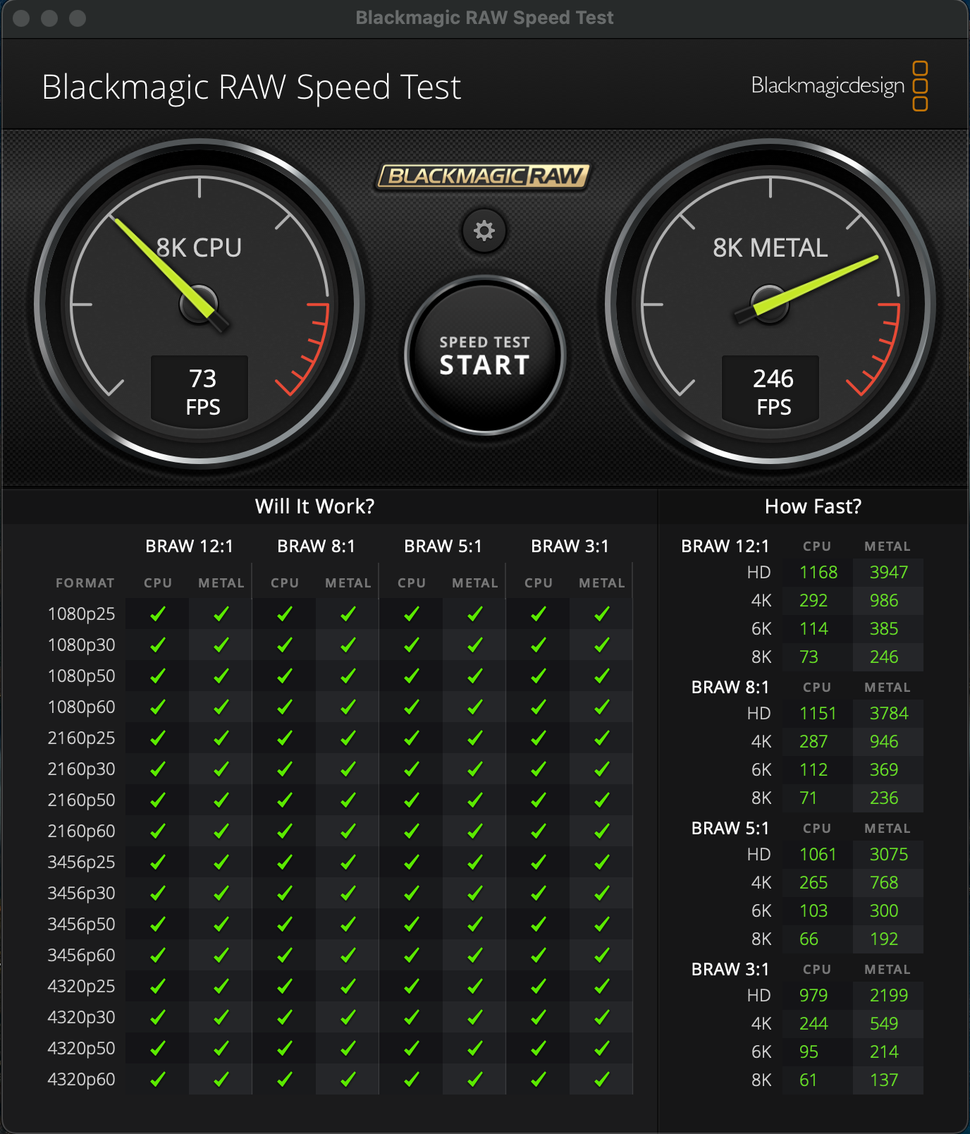Click the 1080p30 BRAW 12:1 METAL checkmark
Viewport: 970px width, 1134px height.
[221, 645]
